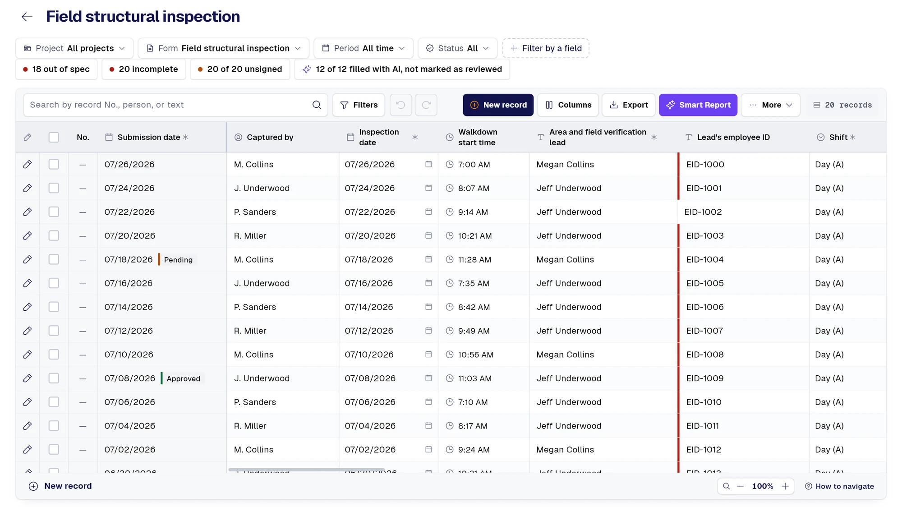Click the search magnifier in record search
The width and height of the screenshot is (902, 507).
click(x=317, y=105)
